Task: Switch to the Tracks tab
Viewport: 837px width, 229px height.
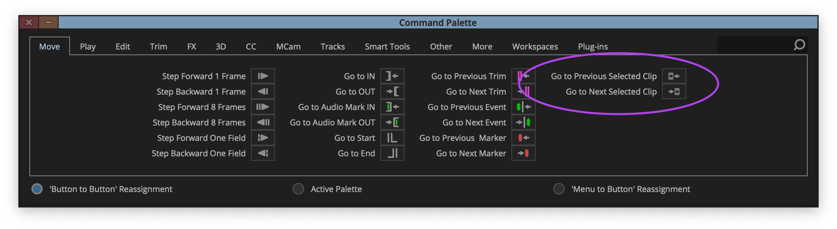Action: [333, 46]
